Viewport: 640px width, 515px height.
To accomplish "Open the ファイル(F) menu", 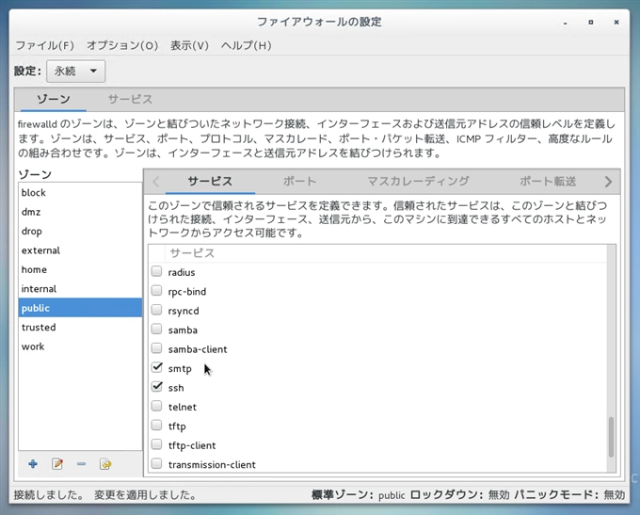I will click(x=45, y=45).
